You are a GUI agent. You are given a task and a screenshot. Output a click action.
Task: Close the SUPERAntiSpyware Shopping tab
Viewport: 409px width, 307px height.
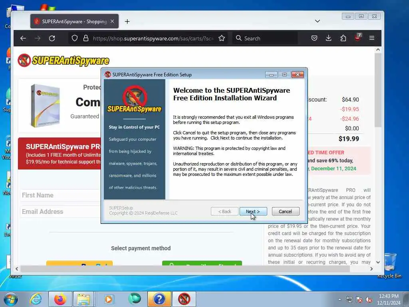(112, 22)
